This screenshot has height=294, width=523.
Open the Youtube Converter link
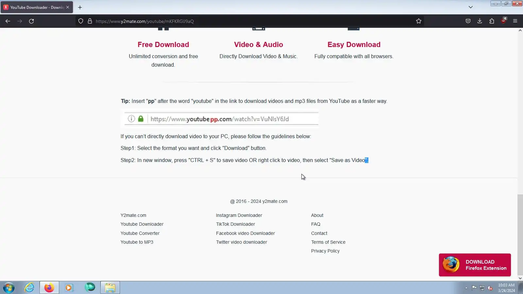pyautogui.click(x=140, y=233)
